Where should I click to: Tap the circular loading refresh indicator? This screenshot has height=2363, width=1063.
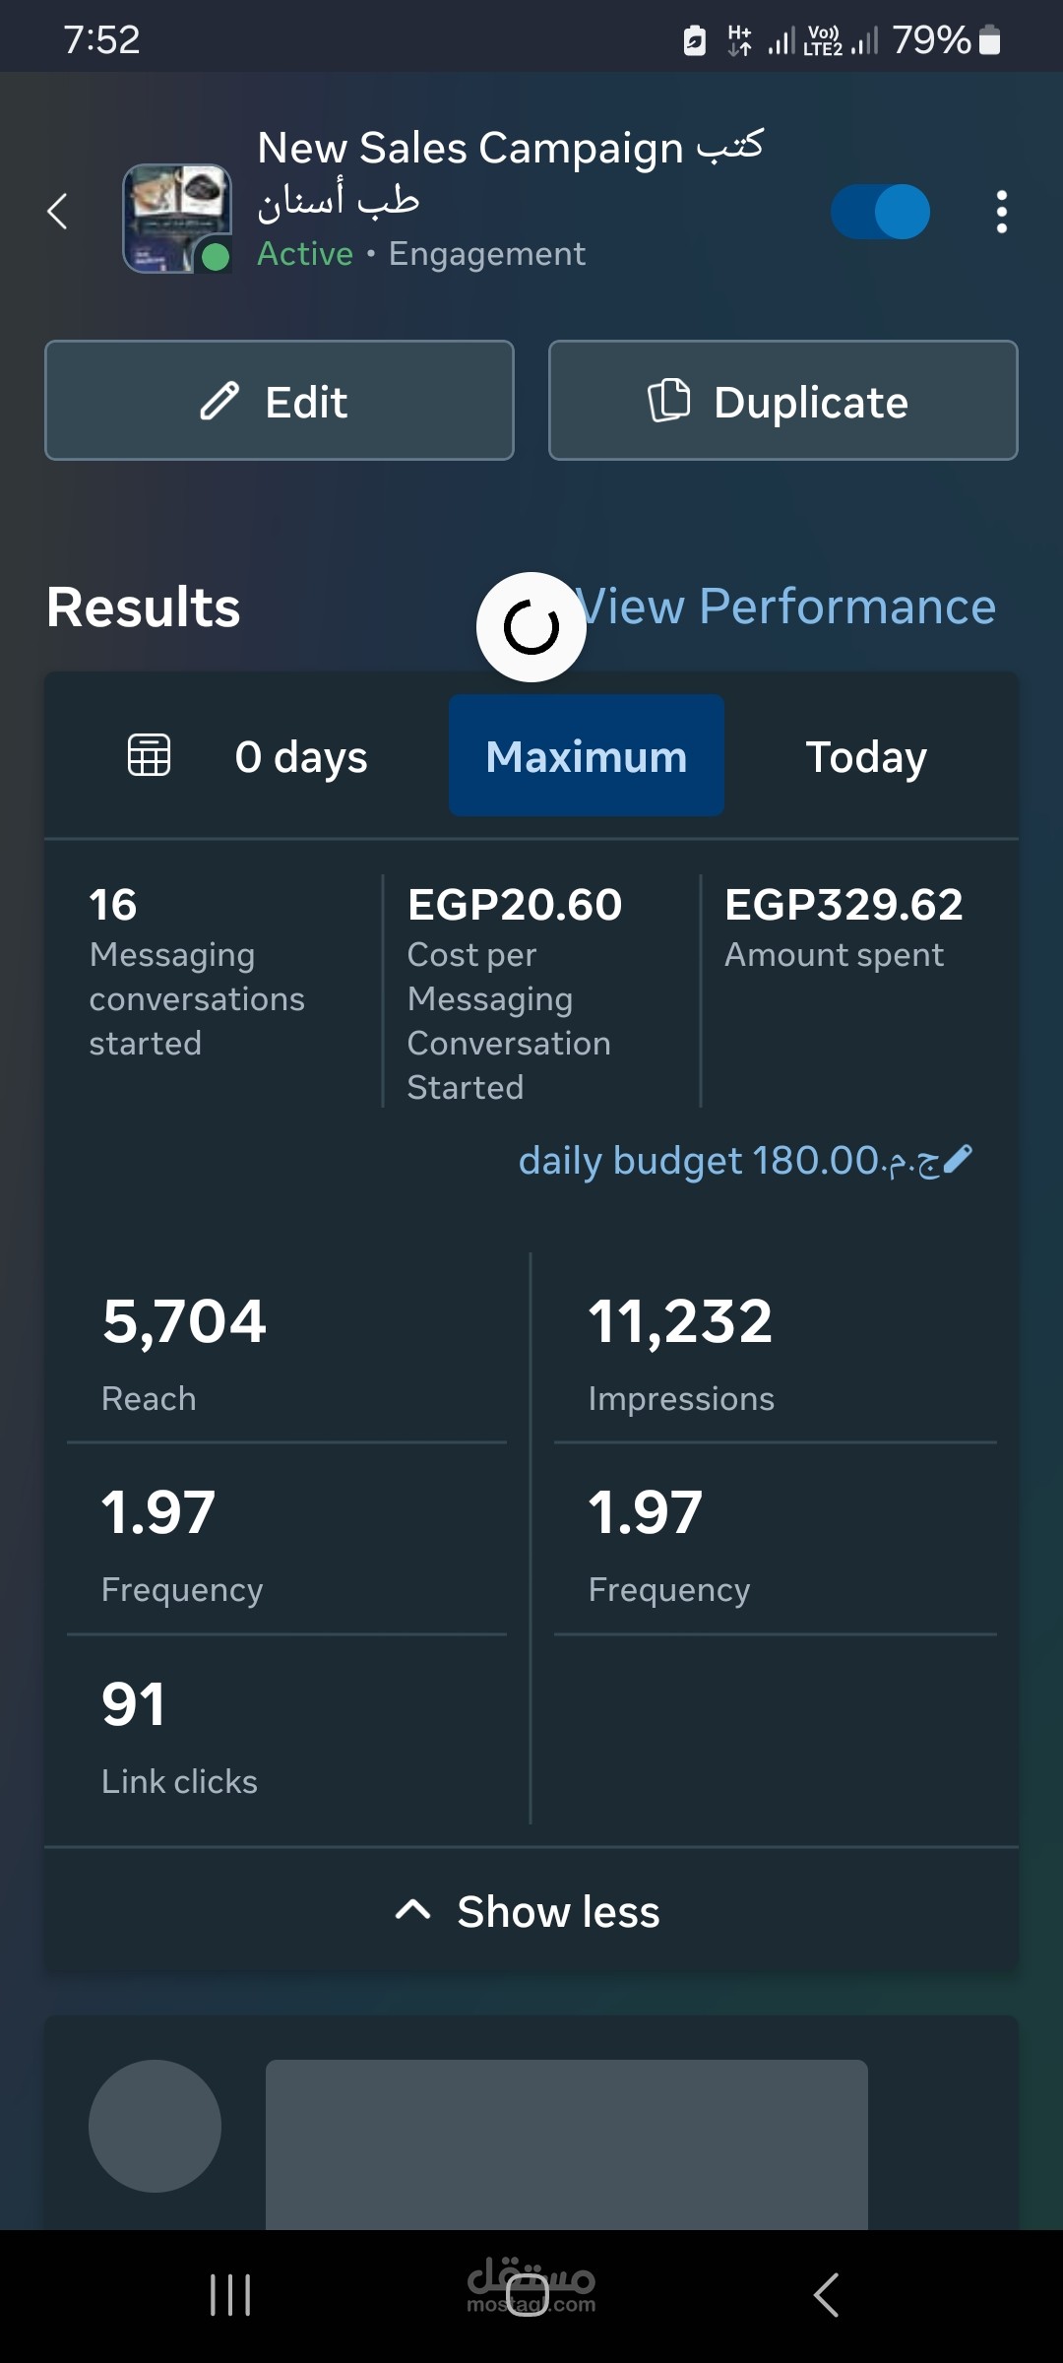point(531,627)
